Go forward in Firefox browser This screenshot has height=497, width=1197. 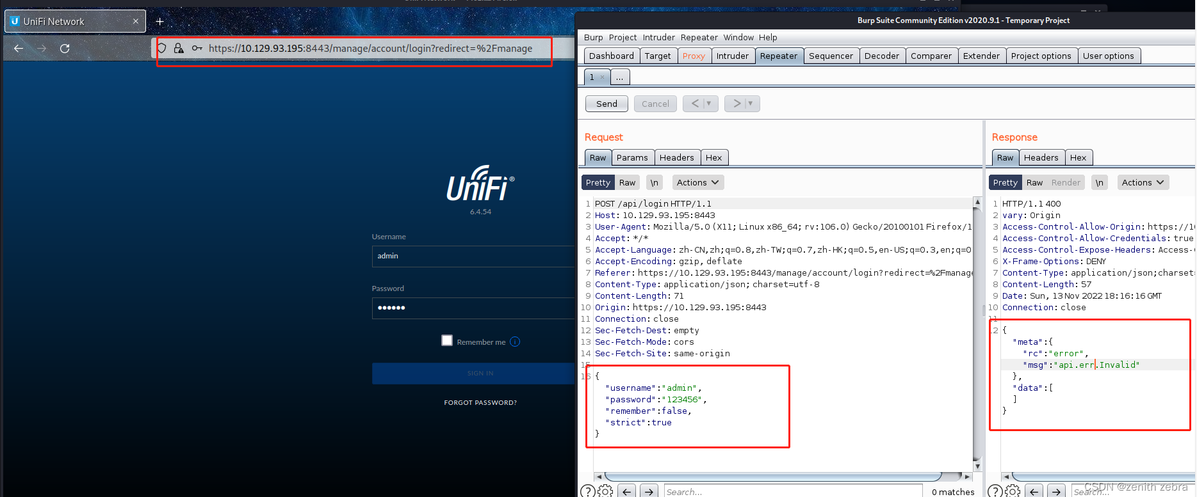pyautogui.click(x=42, y=49)
